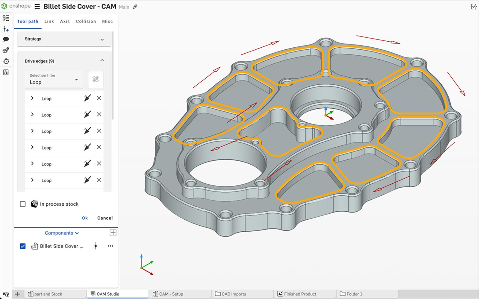Viewport: 479px width, 299px height.
Task: Open the Selection filter Loop dropdown
Action: [54, 80]
